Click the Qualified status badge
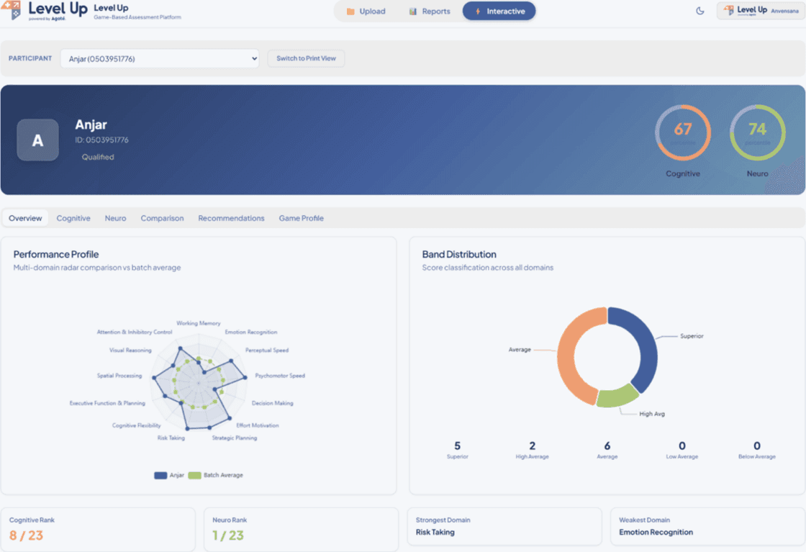 pyautogui.click(x=98, y=157)
